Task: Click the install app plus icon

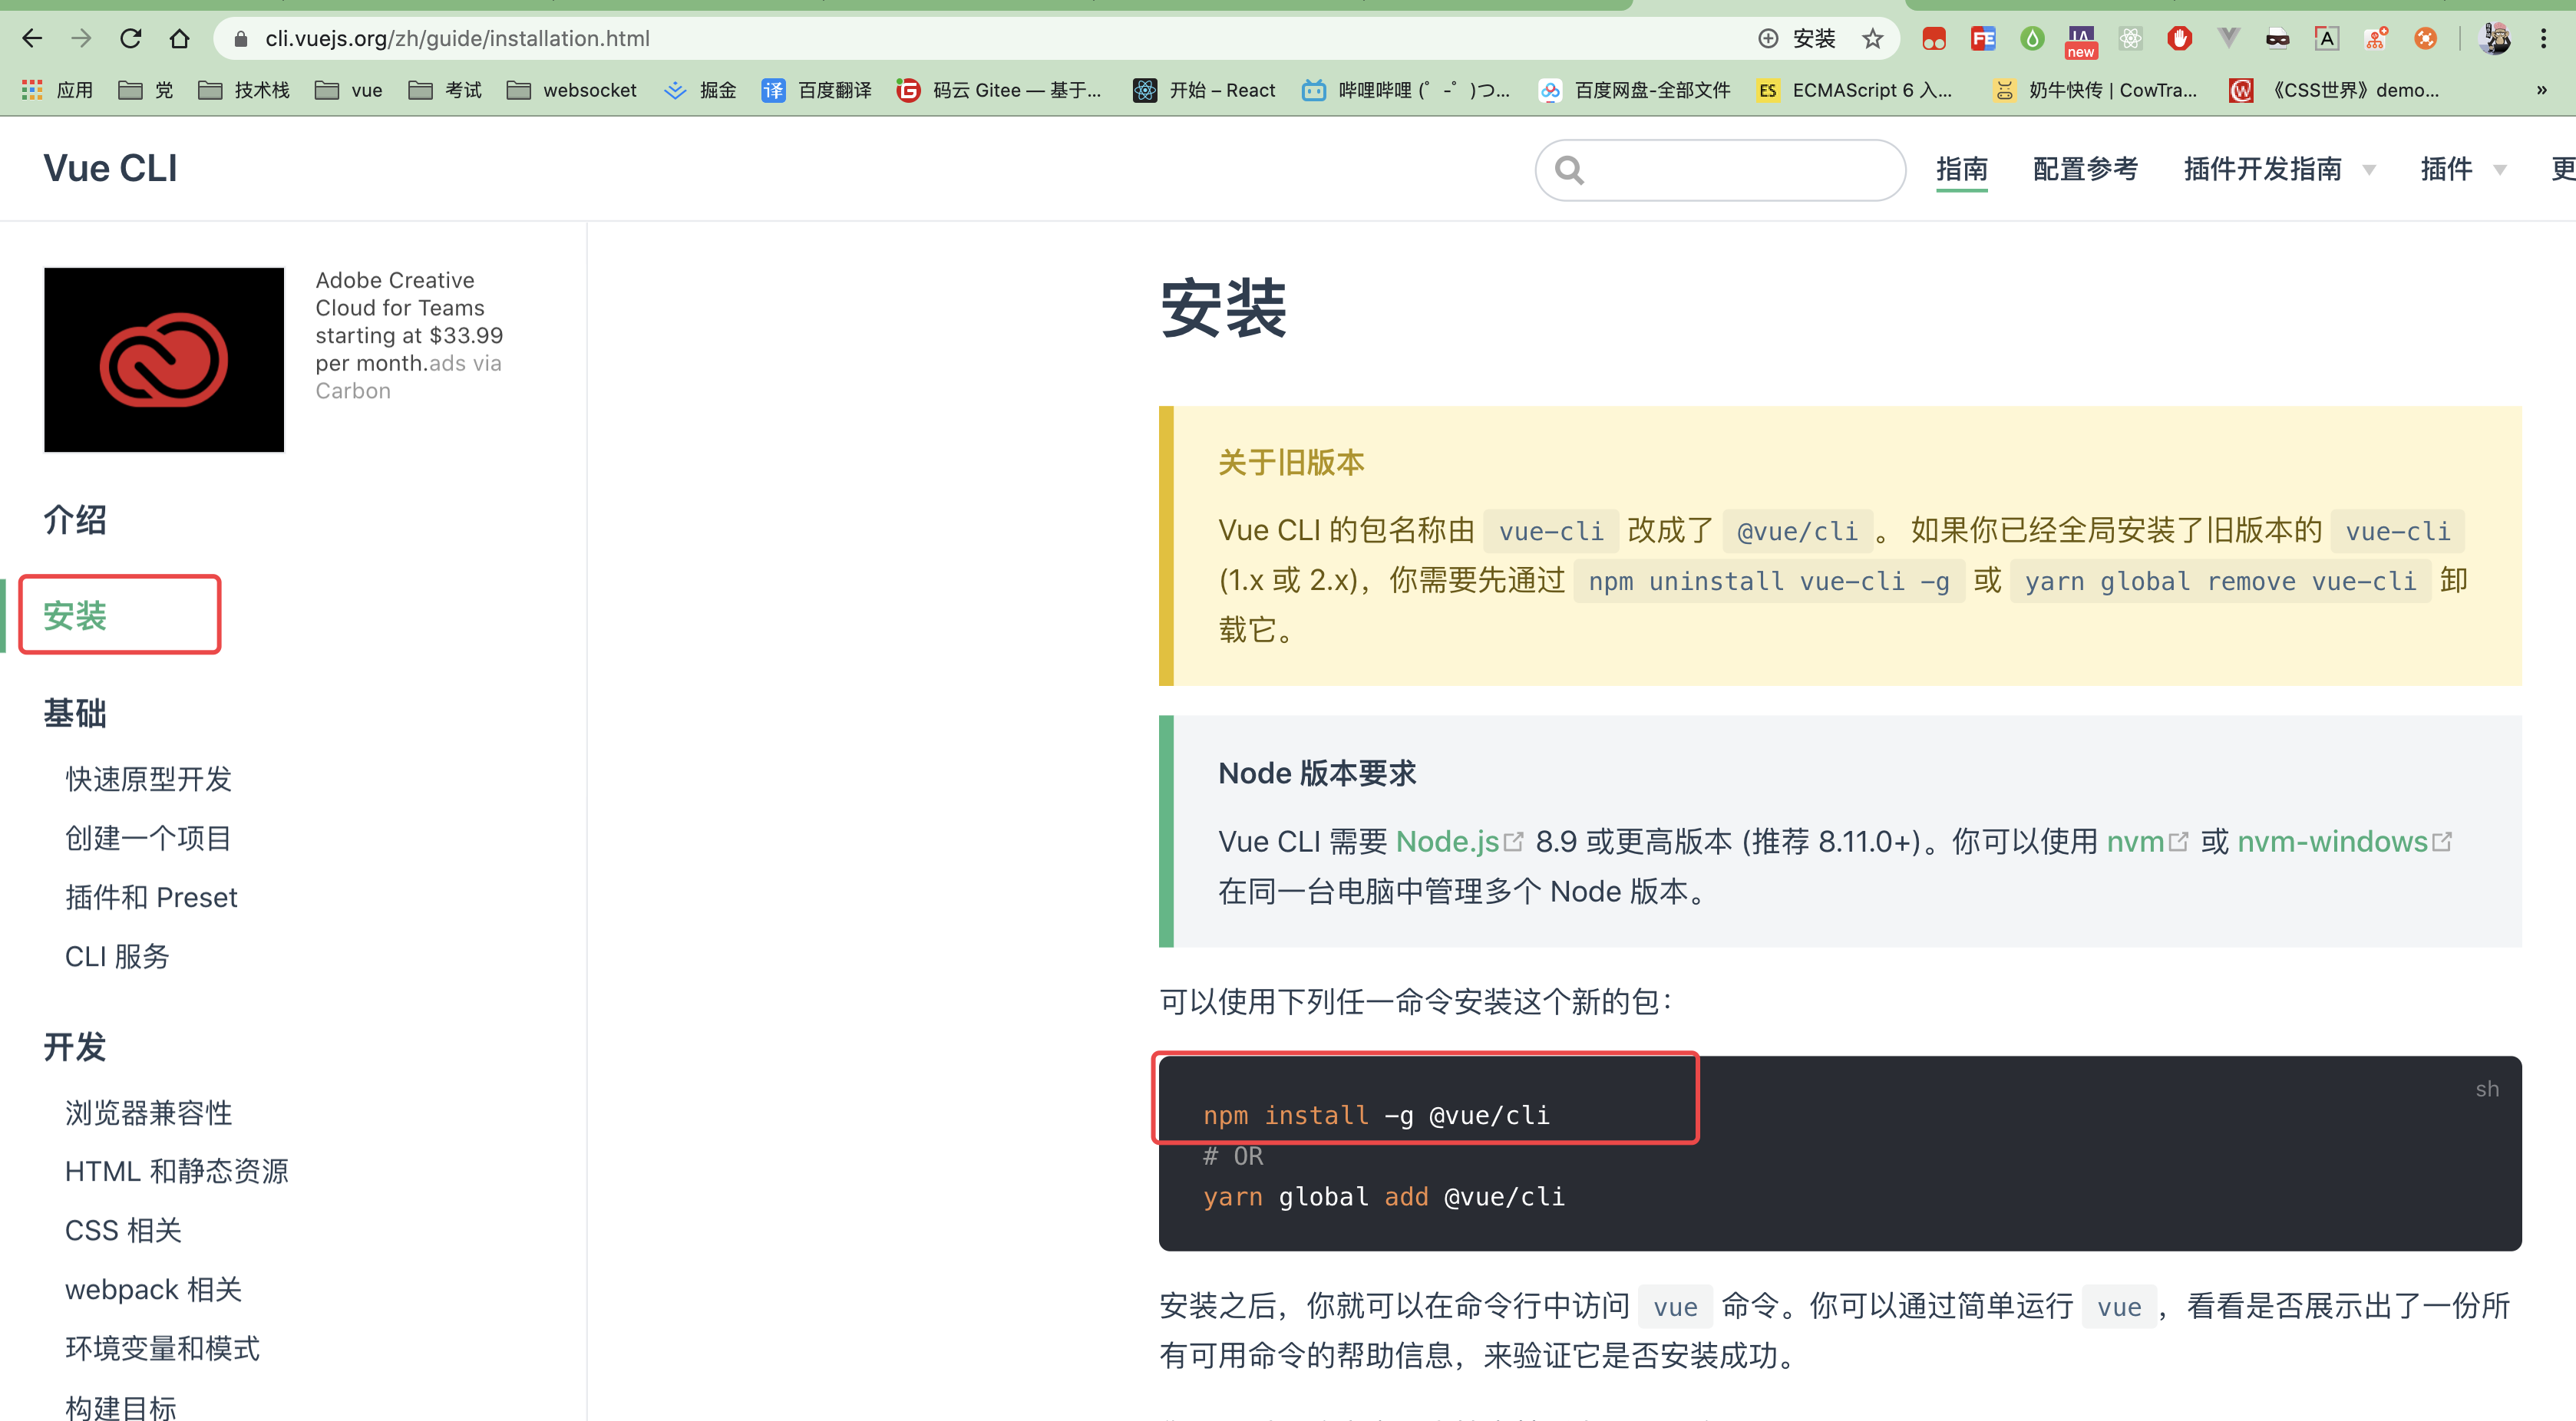Action: [1768, 39]
